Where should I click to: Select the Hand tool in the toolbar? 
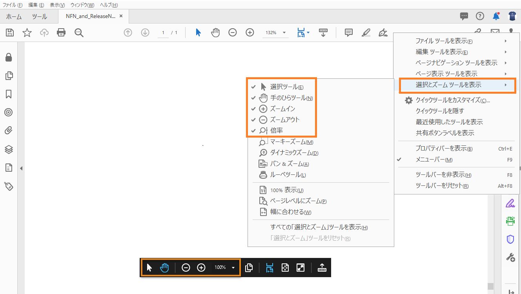[x=215, y=33]
